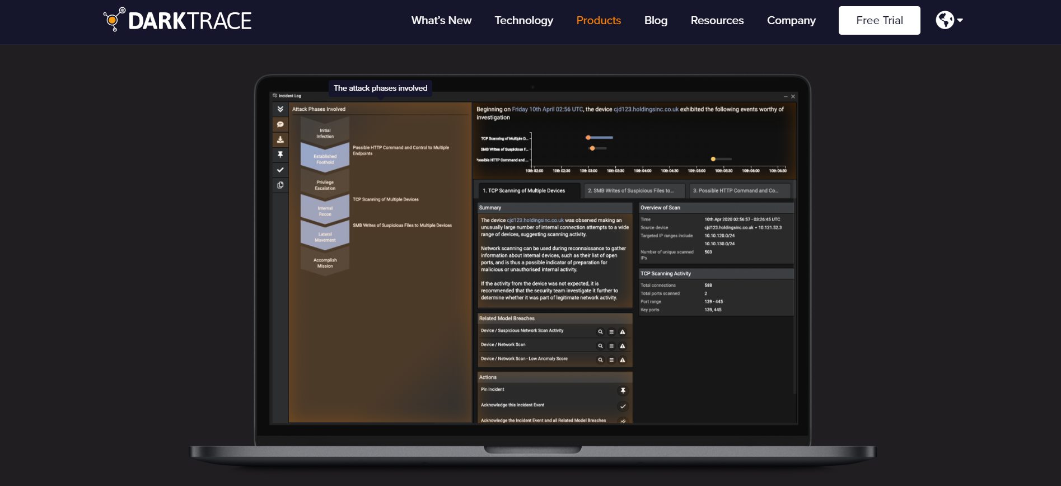Viewport: 1061px width, 486px height.
Task: Click the pin icon in sidebar
Action: (x=281, y=155)
